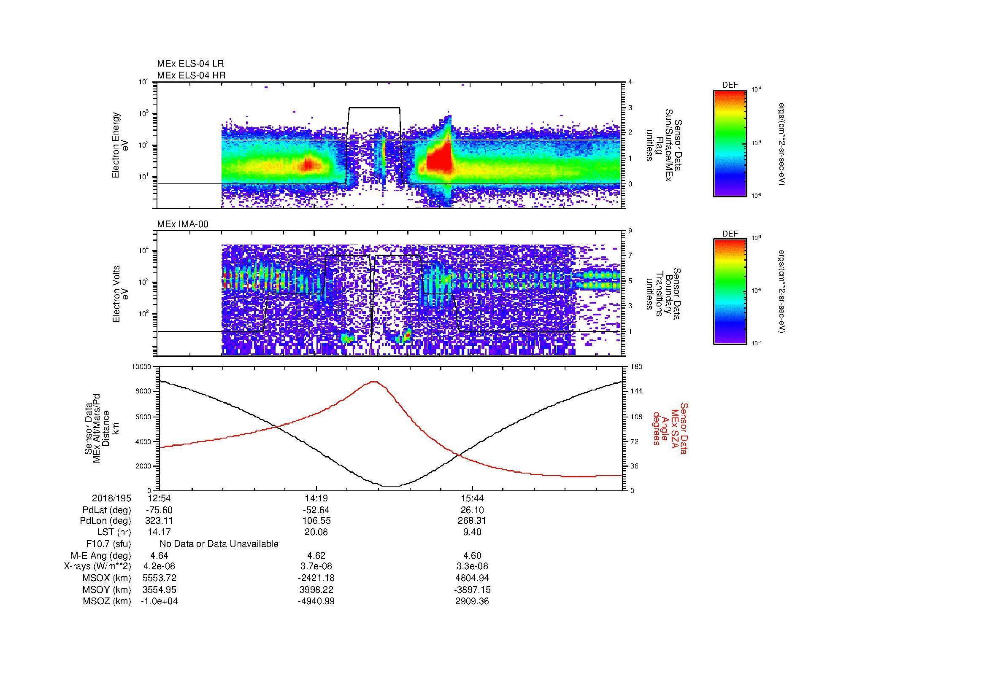Click the 180 tick on SZA axis
Viewport: 987px width, 697px height.
click(x=637, y=367)
